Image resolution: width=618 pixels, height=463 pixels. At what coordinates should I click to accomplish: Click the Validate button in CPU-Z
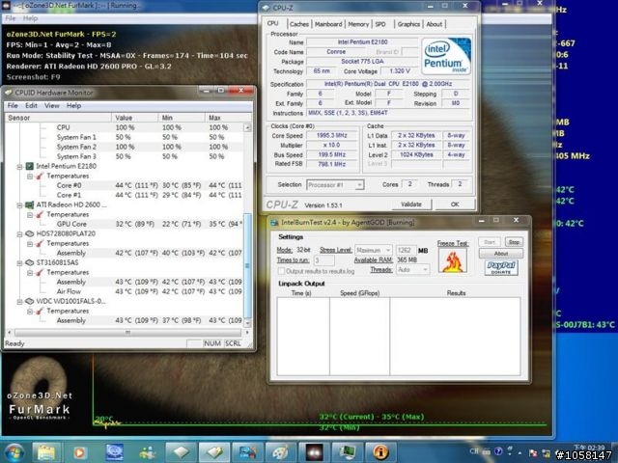click(411, 204)
